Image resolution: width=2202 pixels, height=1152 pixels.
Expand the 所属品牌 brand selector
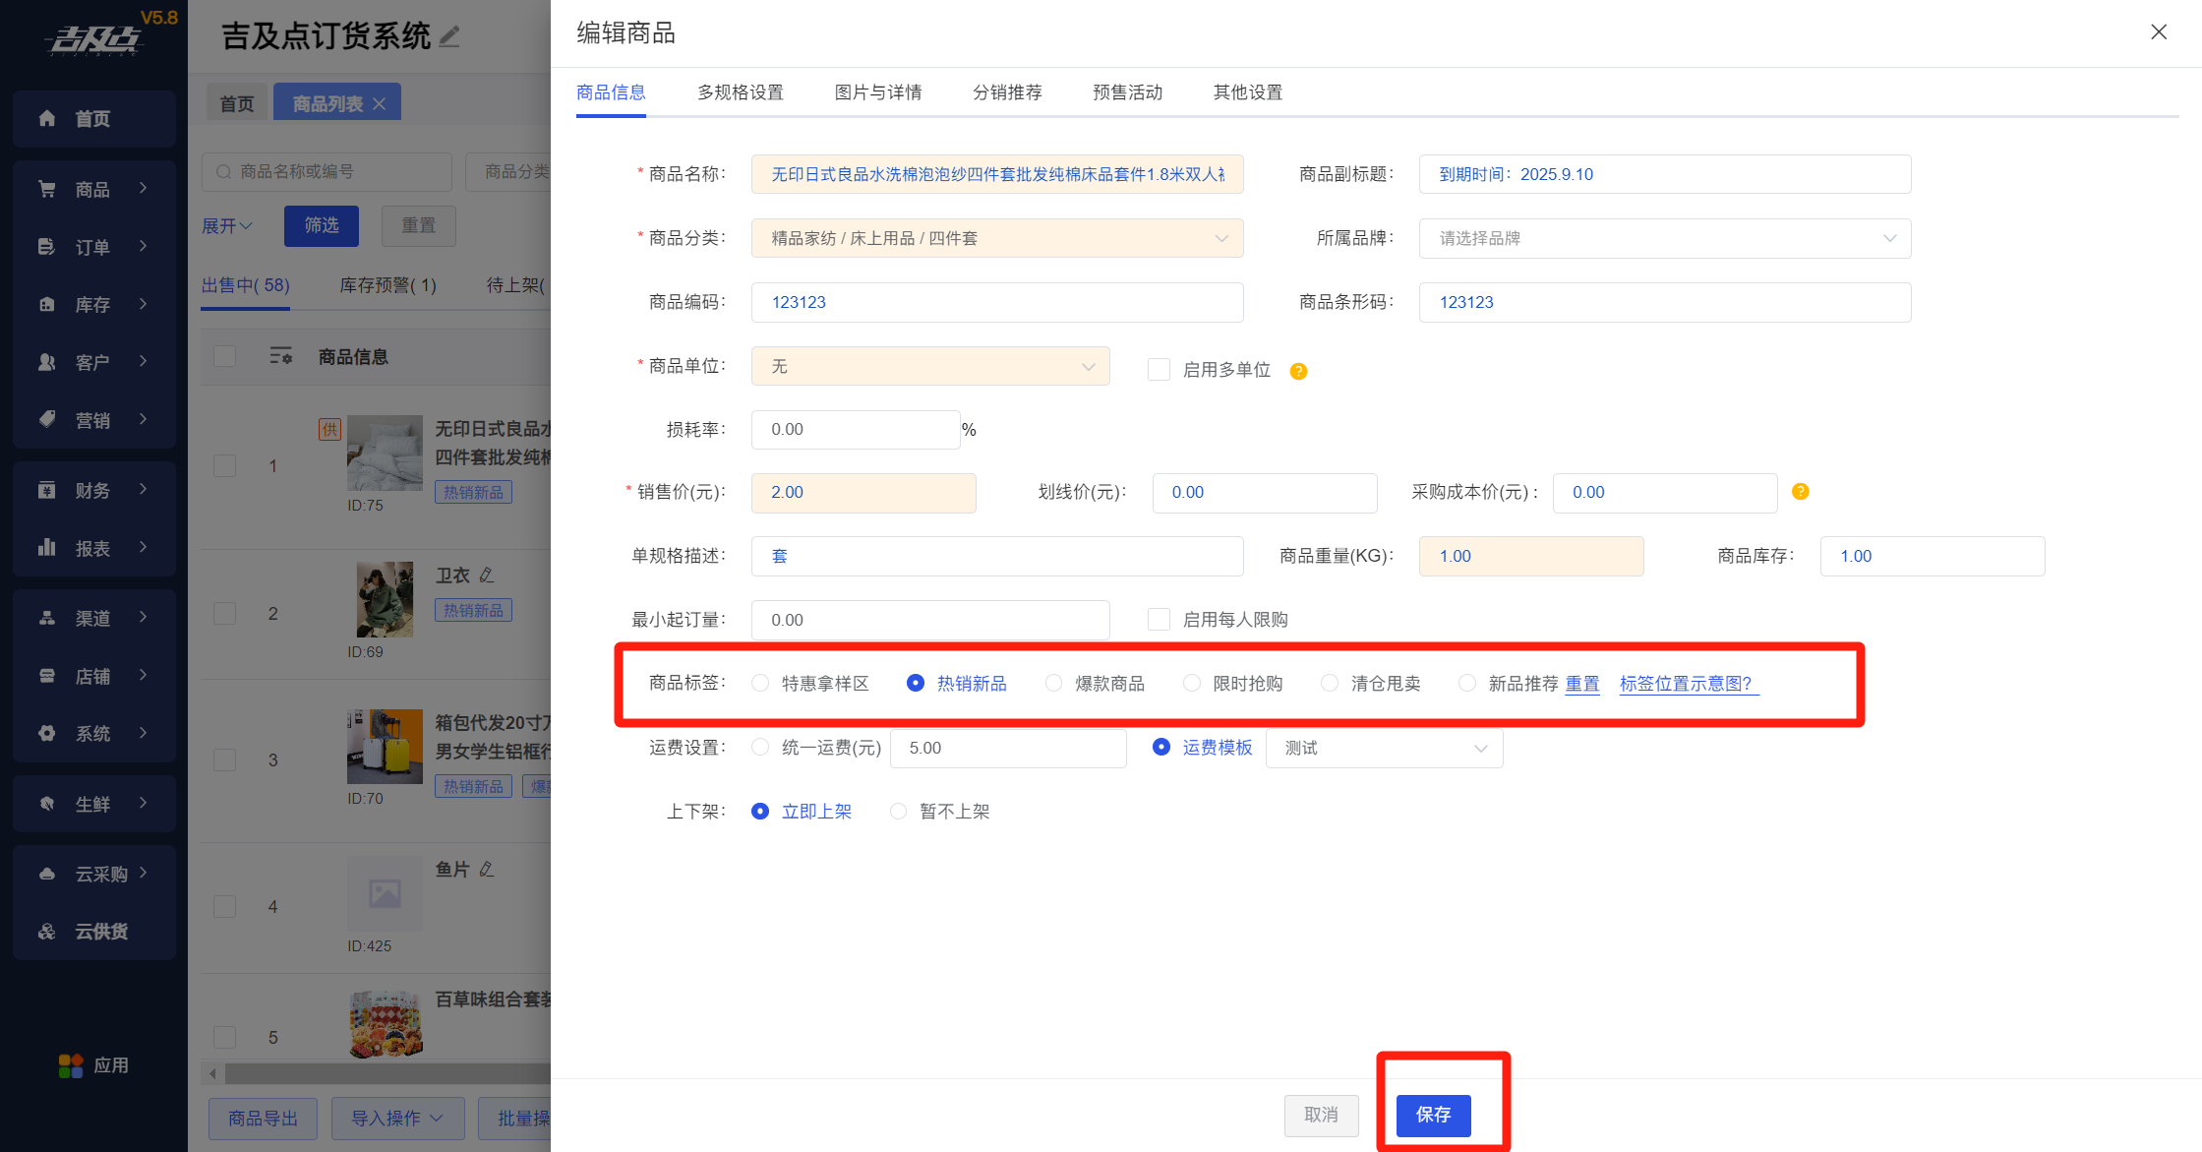pos(1664,238)
